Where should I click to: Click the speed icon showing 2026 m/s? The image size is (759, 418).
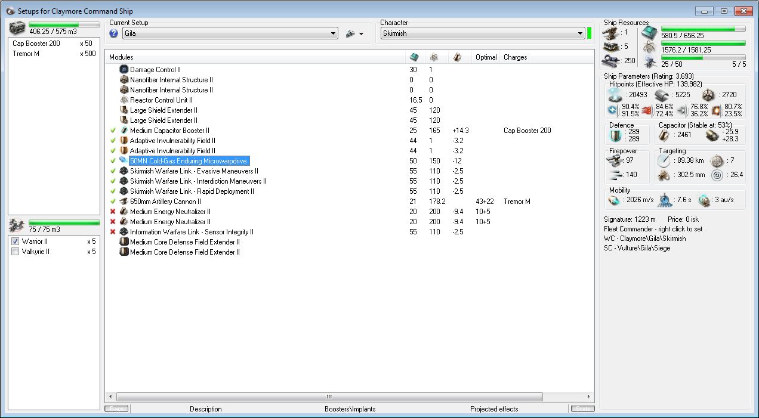pos(614,200)
